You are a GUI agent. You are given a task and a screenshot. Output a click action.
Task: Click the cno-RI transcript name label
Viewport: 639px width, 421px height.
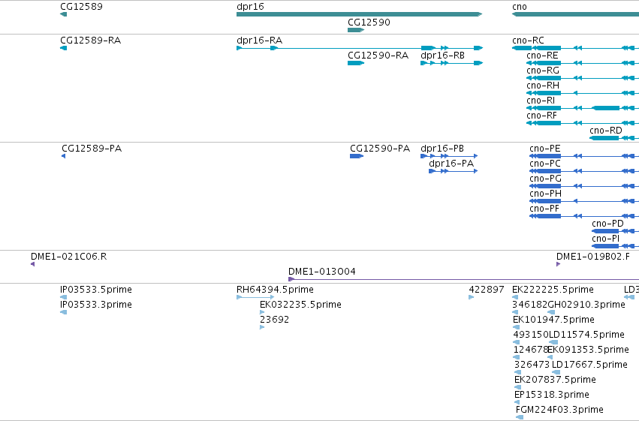point(541,101)
